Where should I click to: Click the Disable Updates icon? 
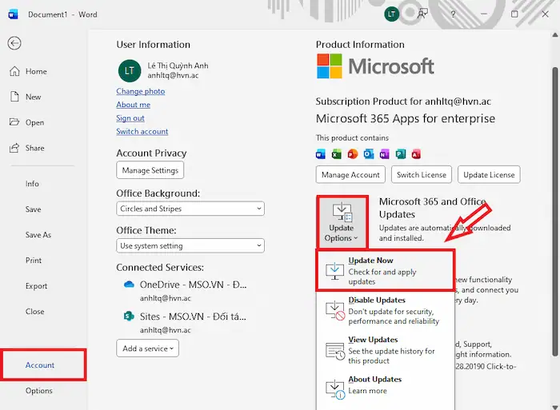334,310
